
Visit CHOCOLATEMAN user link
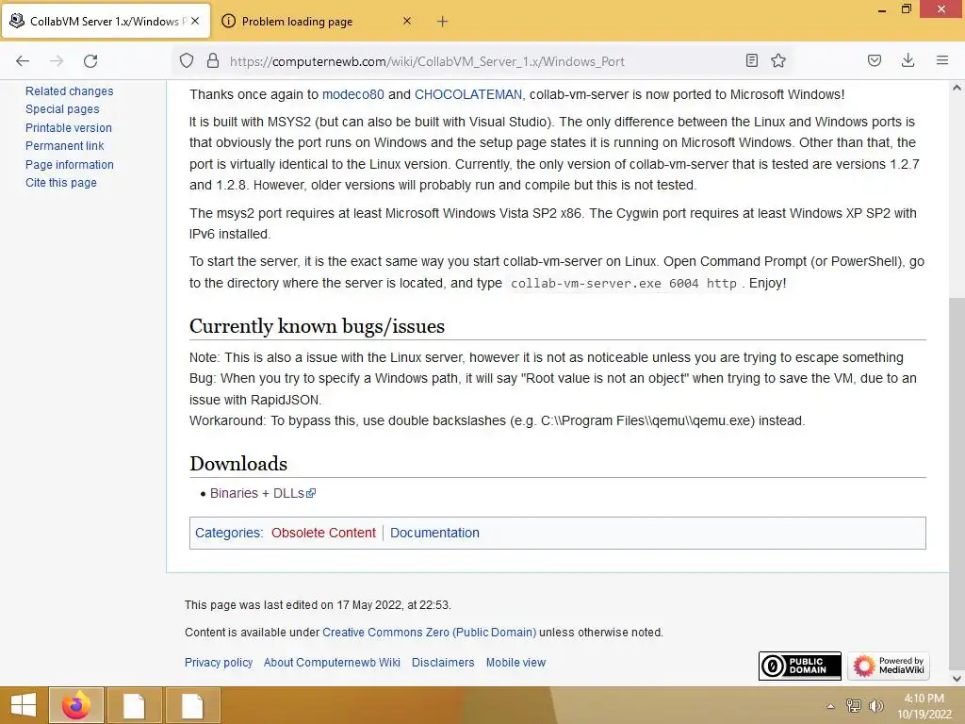(468, 94)
